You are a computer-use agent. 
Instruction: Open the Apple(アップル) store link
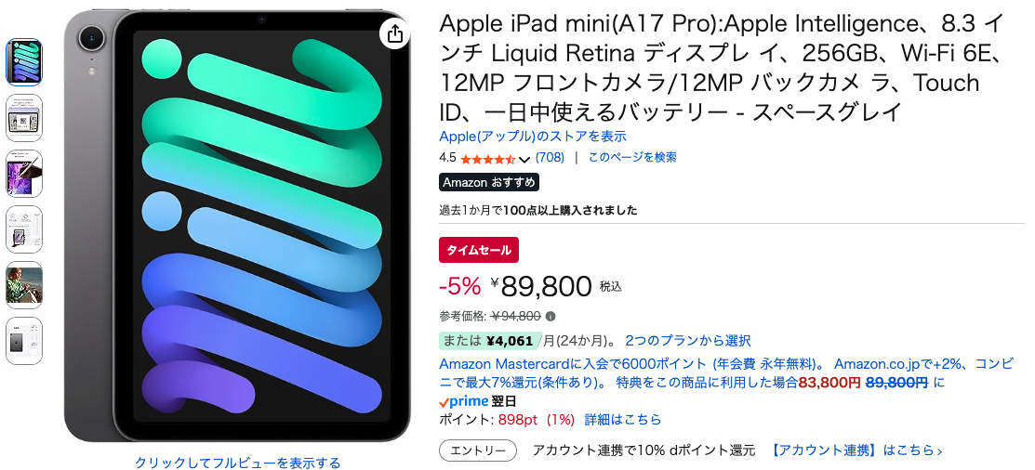pos(532,137)
